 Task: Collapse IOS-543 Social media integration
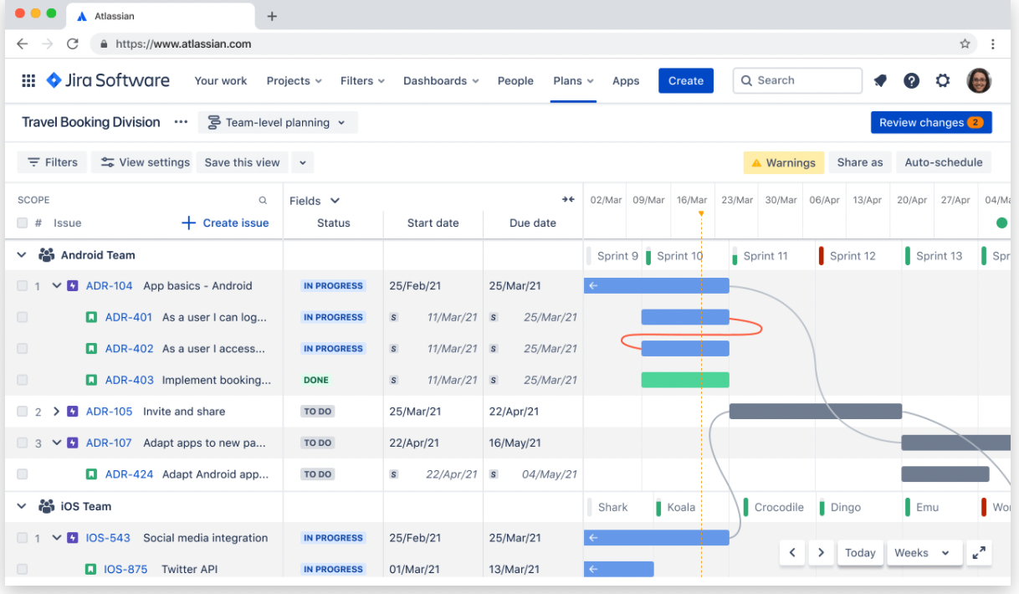(x=57, y=538)
